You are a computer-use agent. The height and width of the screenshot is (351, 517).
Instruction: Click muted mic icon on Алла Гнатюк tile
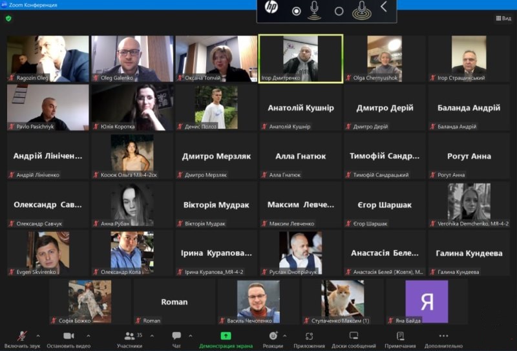click(x=264, y=175)
